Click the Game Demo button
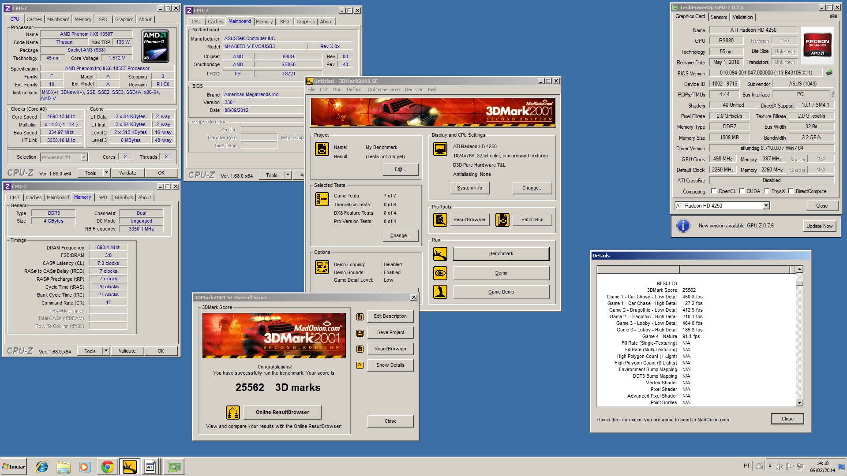Viewport: 847px width, 476px height. (501, 292)
